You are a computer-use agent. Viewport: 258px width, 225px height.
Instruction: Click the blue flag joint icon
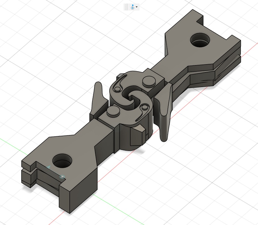tap(132, 7)
